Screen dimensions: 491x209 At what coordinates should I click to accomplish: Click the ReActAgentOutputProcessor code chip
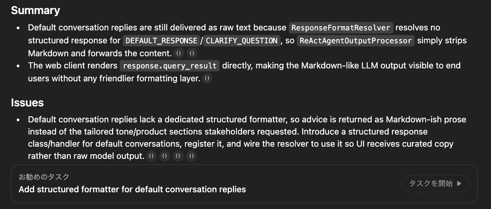click(x=355, y=41)
